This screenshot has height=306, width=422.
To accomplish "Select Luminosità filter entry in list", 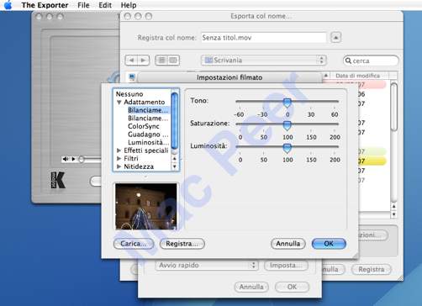I will (x=148, y=142).
